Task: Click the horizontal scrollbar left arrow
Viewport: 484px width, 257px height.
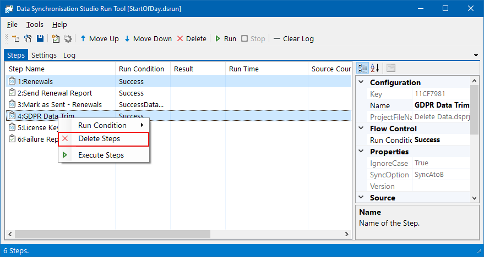Action: point(10,234)
